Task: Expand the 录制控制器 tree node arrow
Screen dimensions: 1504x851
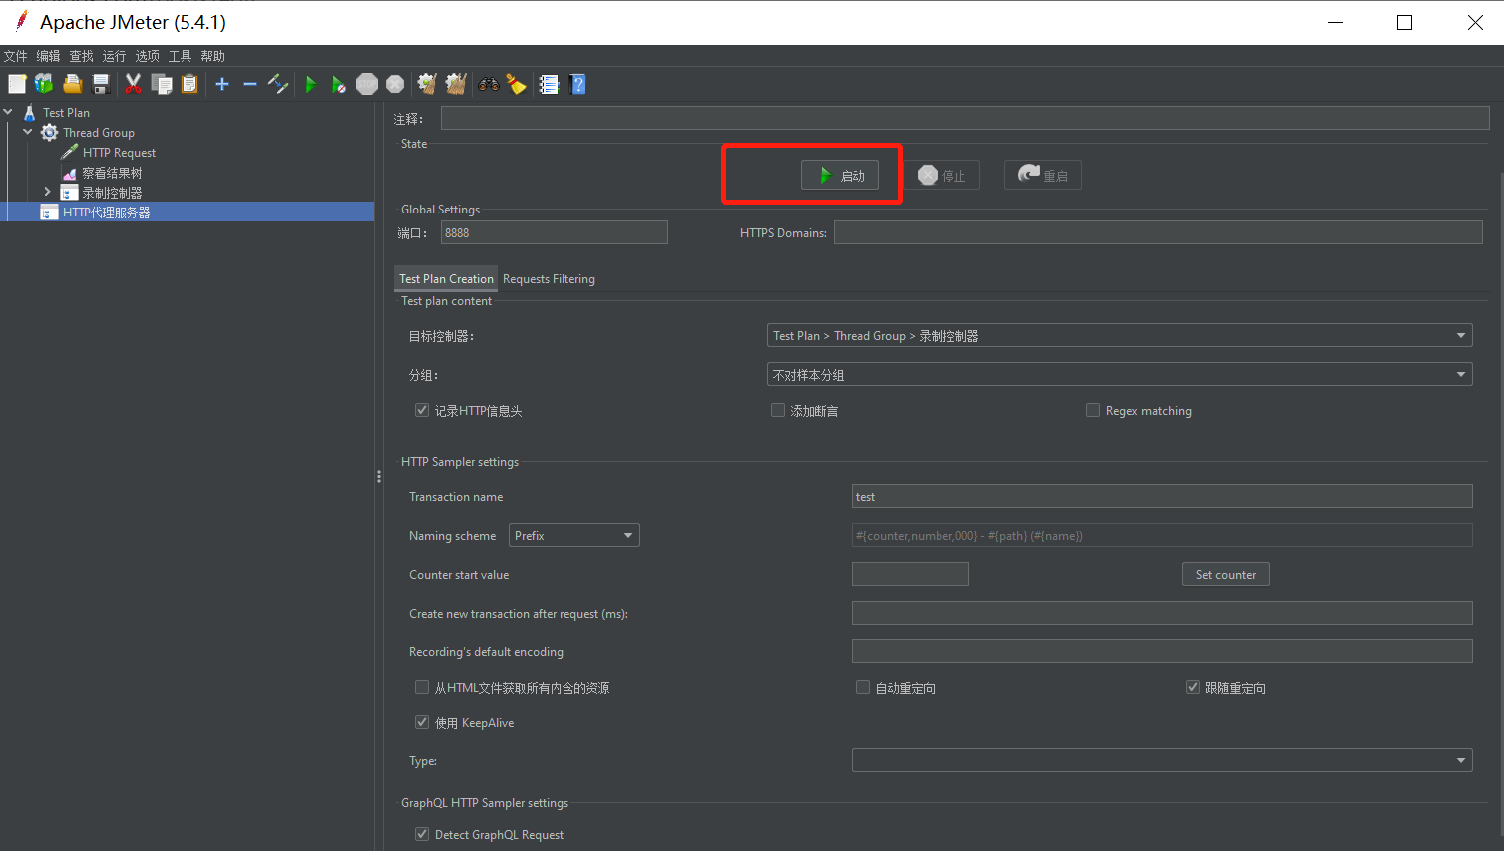Action: [47, 192]
